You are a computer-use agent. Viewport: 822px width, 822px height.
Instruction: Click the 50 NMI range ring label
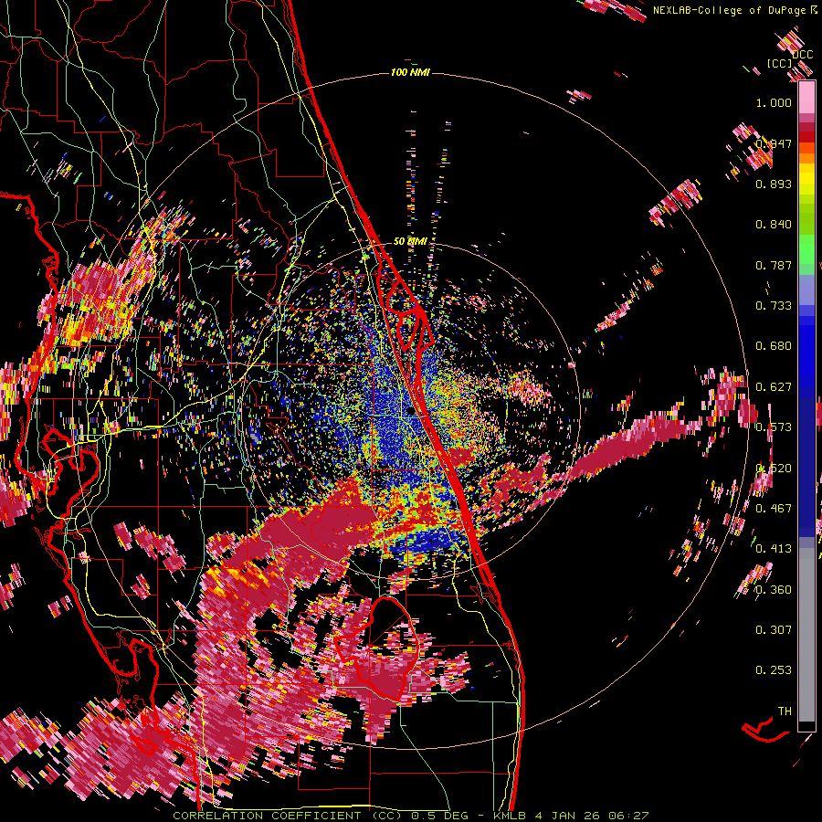[x=410, y=241]
